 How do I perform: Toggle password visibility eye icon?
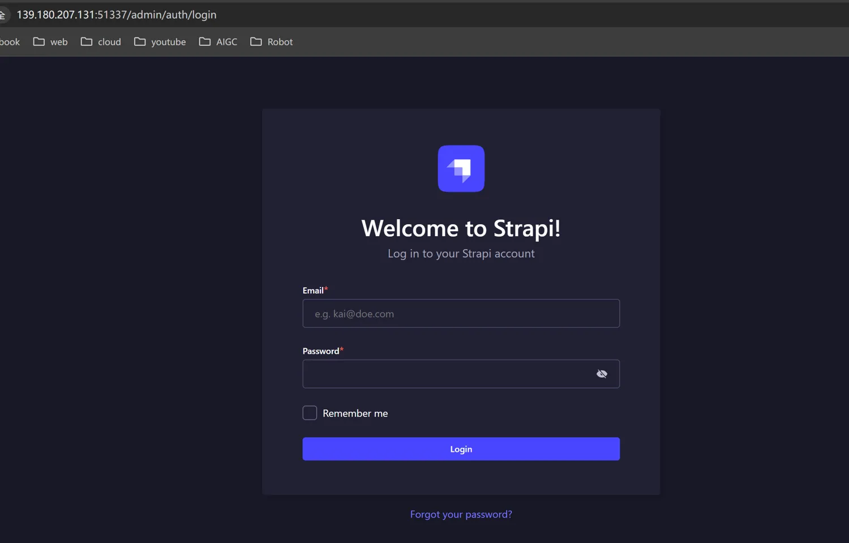point(602,374)
